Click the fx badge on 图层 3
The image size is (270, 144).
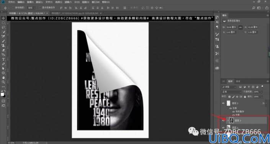263,103
